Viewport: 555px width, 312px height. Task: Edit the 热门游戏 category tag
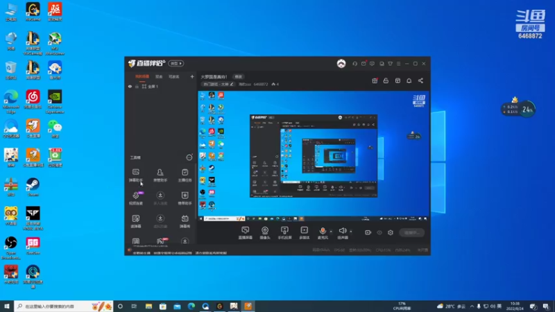coord(218,84)
